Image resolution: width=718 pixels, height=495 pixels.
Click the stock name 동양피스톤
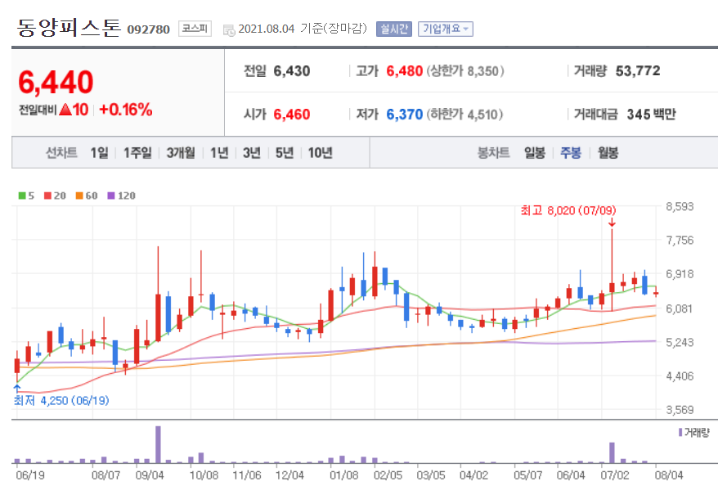tap(69, 28)
